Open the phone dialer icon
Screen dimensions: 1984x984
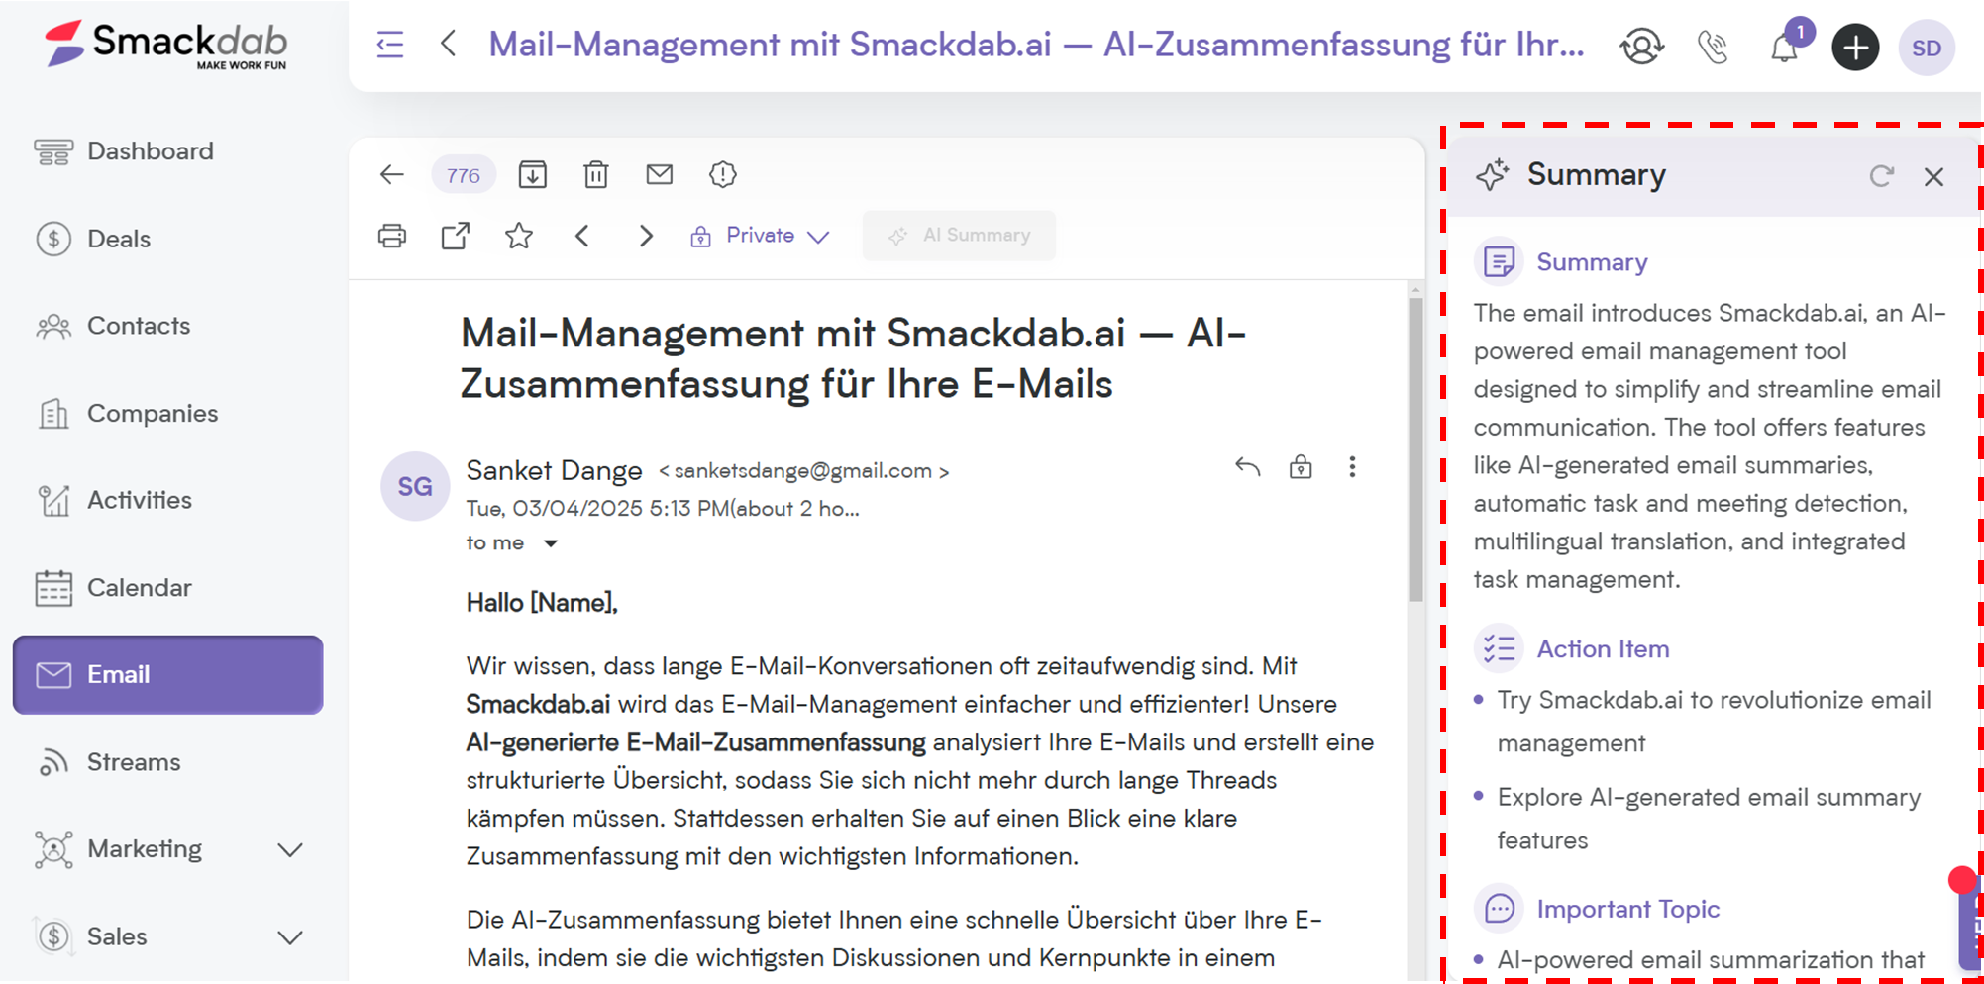(1713, 47)
